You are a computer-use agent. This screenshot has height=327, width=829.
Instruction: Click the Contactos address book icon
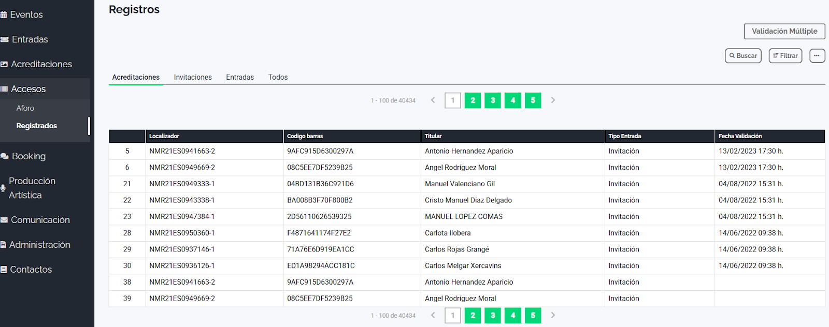click(x=4, y=270)
